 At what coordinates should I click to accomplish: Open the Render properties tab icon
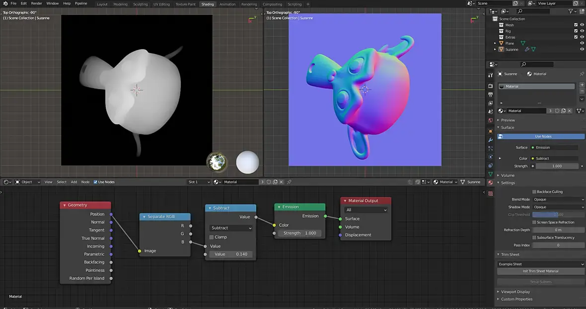491,86
